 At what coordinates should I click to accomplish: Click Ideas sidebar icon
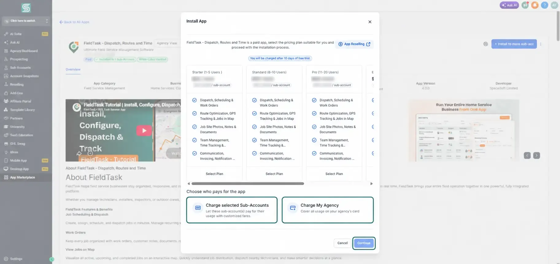pyautogui.click(x=6, y=152)
